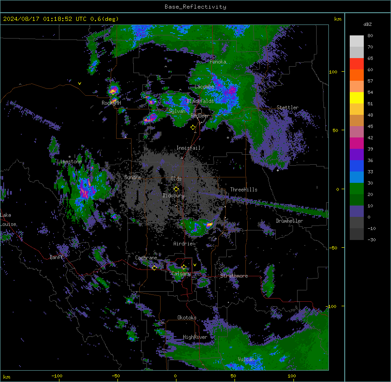Click the Calgary label

point(181,274)
